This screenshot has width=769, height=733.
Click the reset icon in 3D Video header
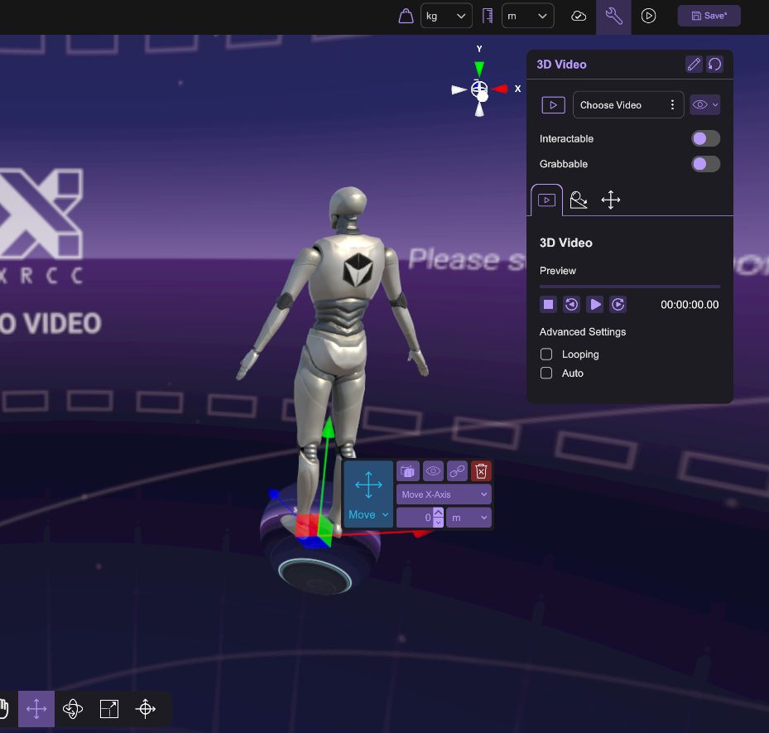(x=714, y=65)
